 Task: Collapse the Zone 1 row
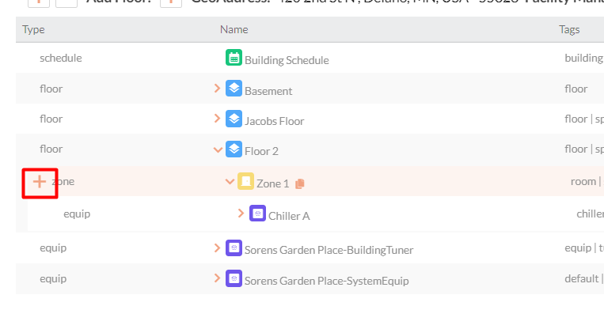coord(230,181)
